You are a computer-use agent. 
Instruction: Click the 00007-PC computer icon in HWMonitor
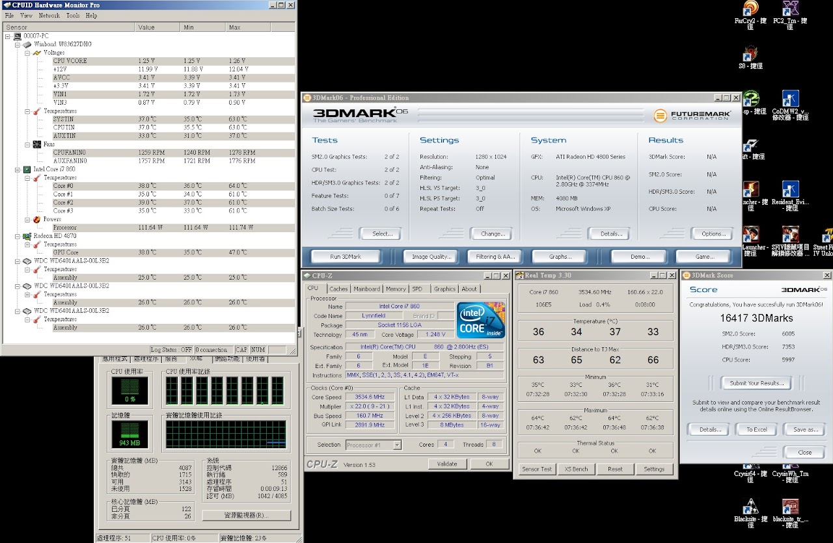click(18, 36)
